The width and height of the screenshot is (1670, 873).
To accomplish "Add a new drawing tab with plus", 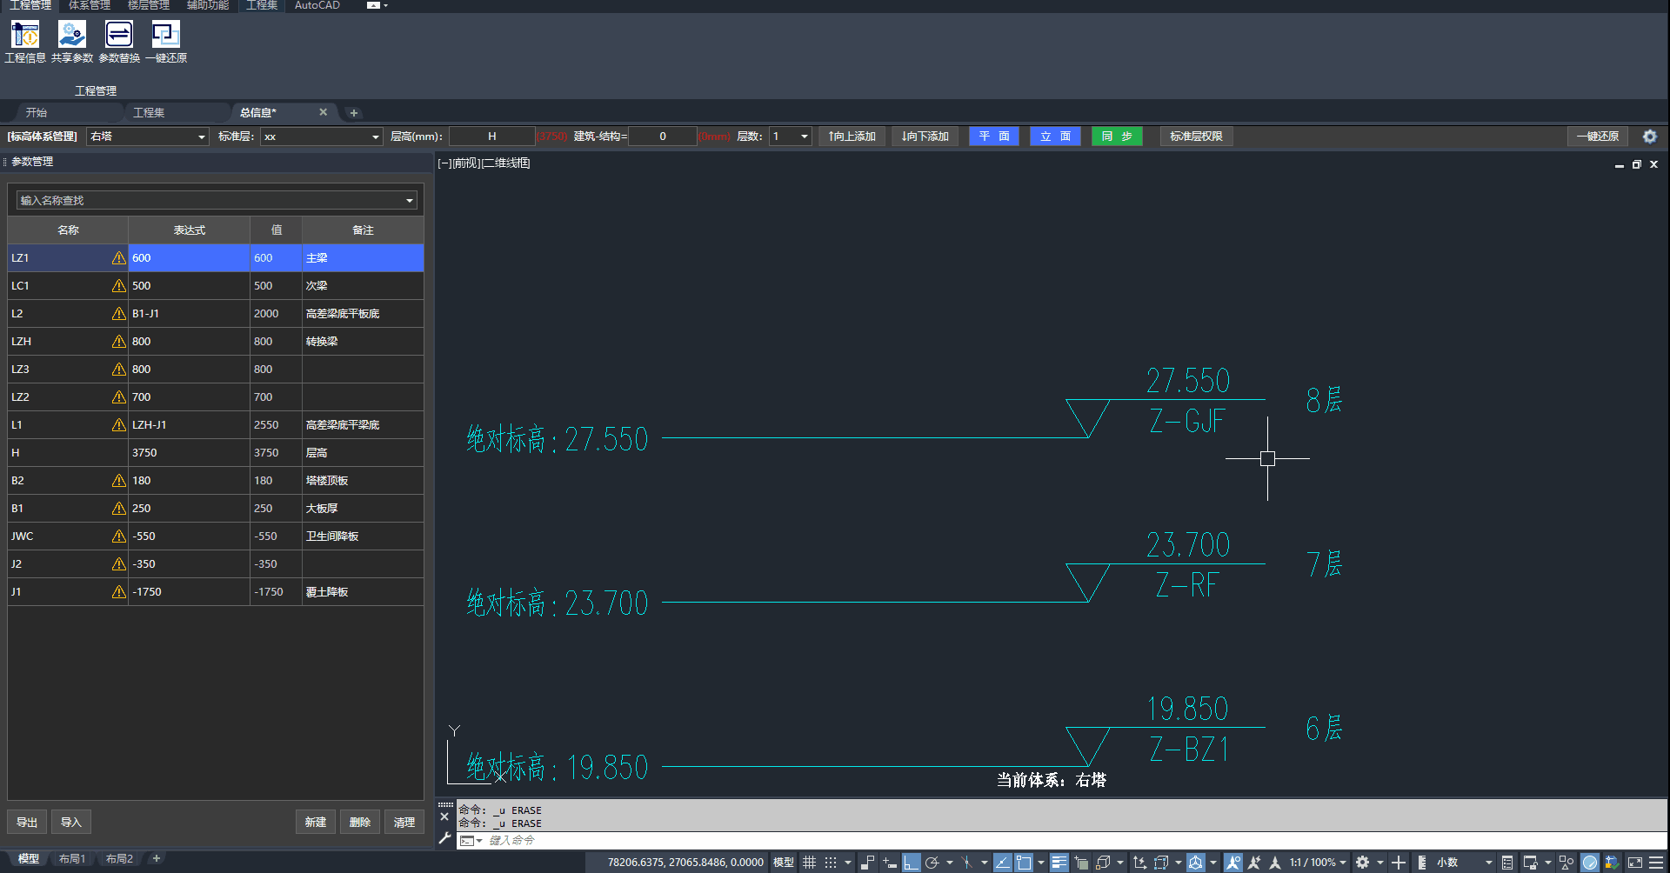I will pos(353,113).
